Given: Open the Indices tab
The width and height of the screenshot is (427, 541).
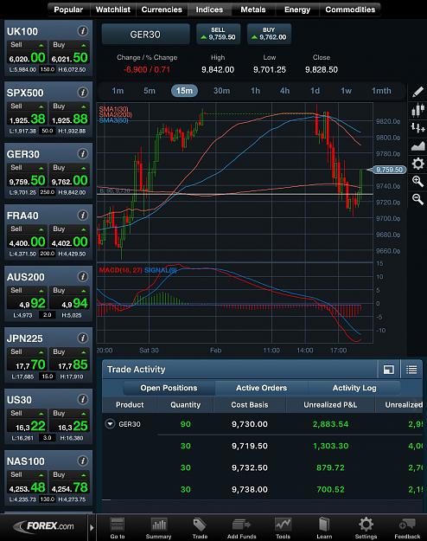Looking at the screenshot, I should click(209, 10).
